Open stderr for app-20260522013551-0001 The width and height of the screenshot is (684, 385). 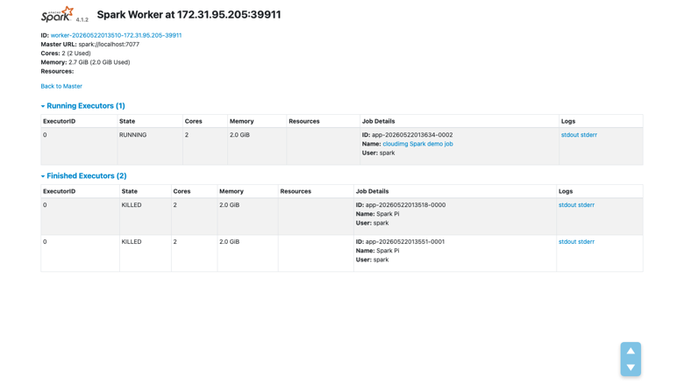pos(587,241)
